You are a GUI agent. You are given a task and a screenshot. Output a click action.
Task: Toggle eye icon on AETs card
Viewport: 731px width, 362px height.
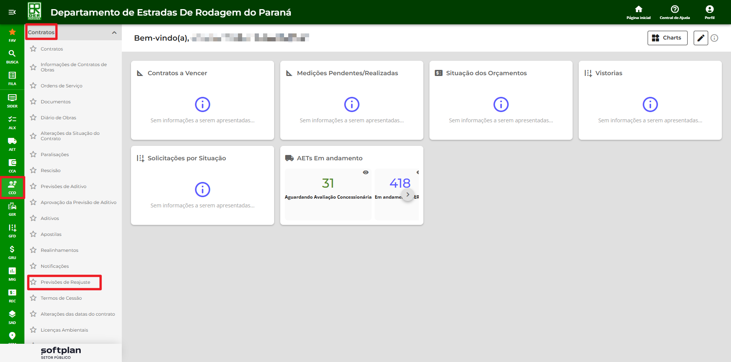[x=365, y=172]
